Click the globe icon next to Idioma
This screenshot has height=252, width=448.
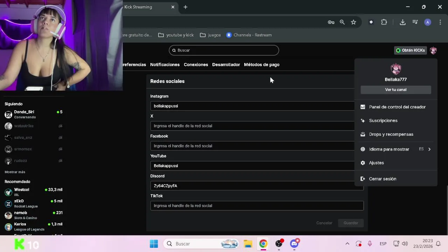[x=363, y=149]
